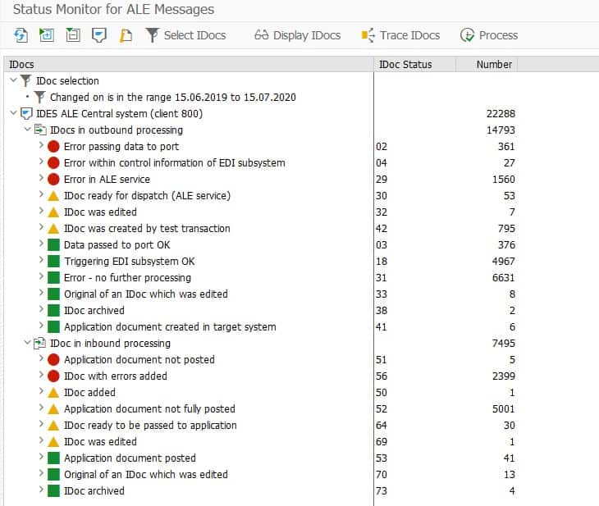This screenshot has height=506, width=599.
Task: Click yellow triangle of IDoc created by test transaction
Action: click(53, 229)
